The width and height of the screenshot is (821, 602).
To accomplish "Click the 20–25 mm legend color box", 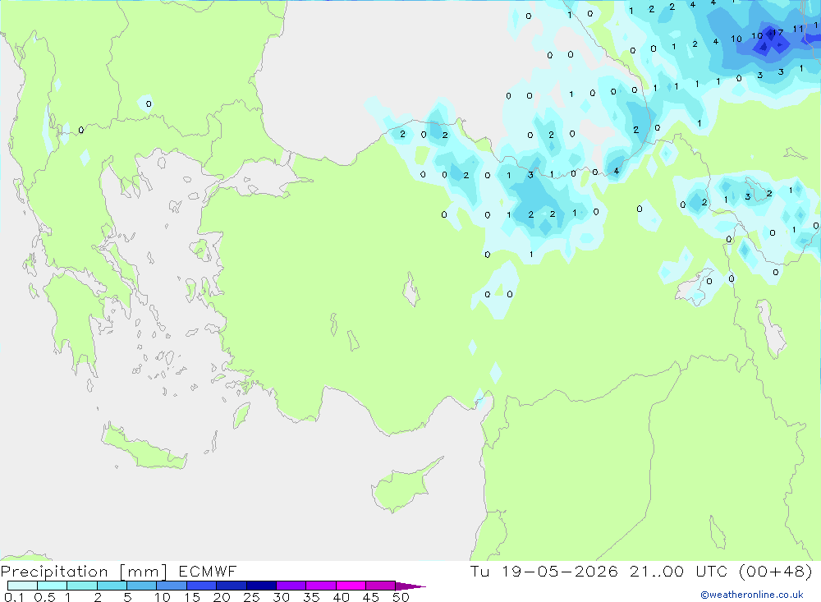I will (231, 586).
